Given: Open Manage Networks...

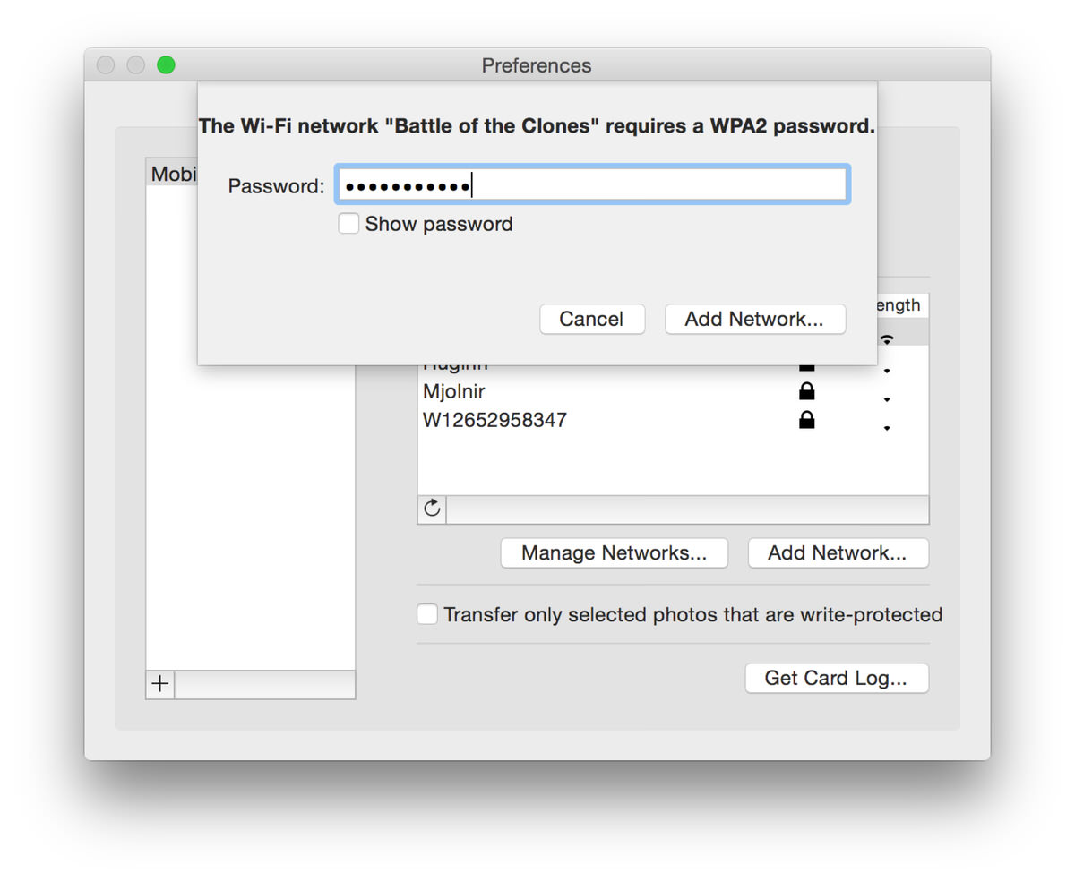Looking at the screenshot, I should point(615,552).
